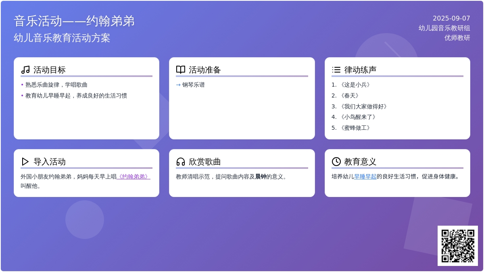Viewport: 484px width, 272px height.
Task: Click the title 音乐活动——约翰弟弟
Action: [74, 21]
